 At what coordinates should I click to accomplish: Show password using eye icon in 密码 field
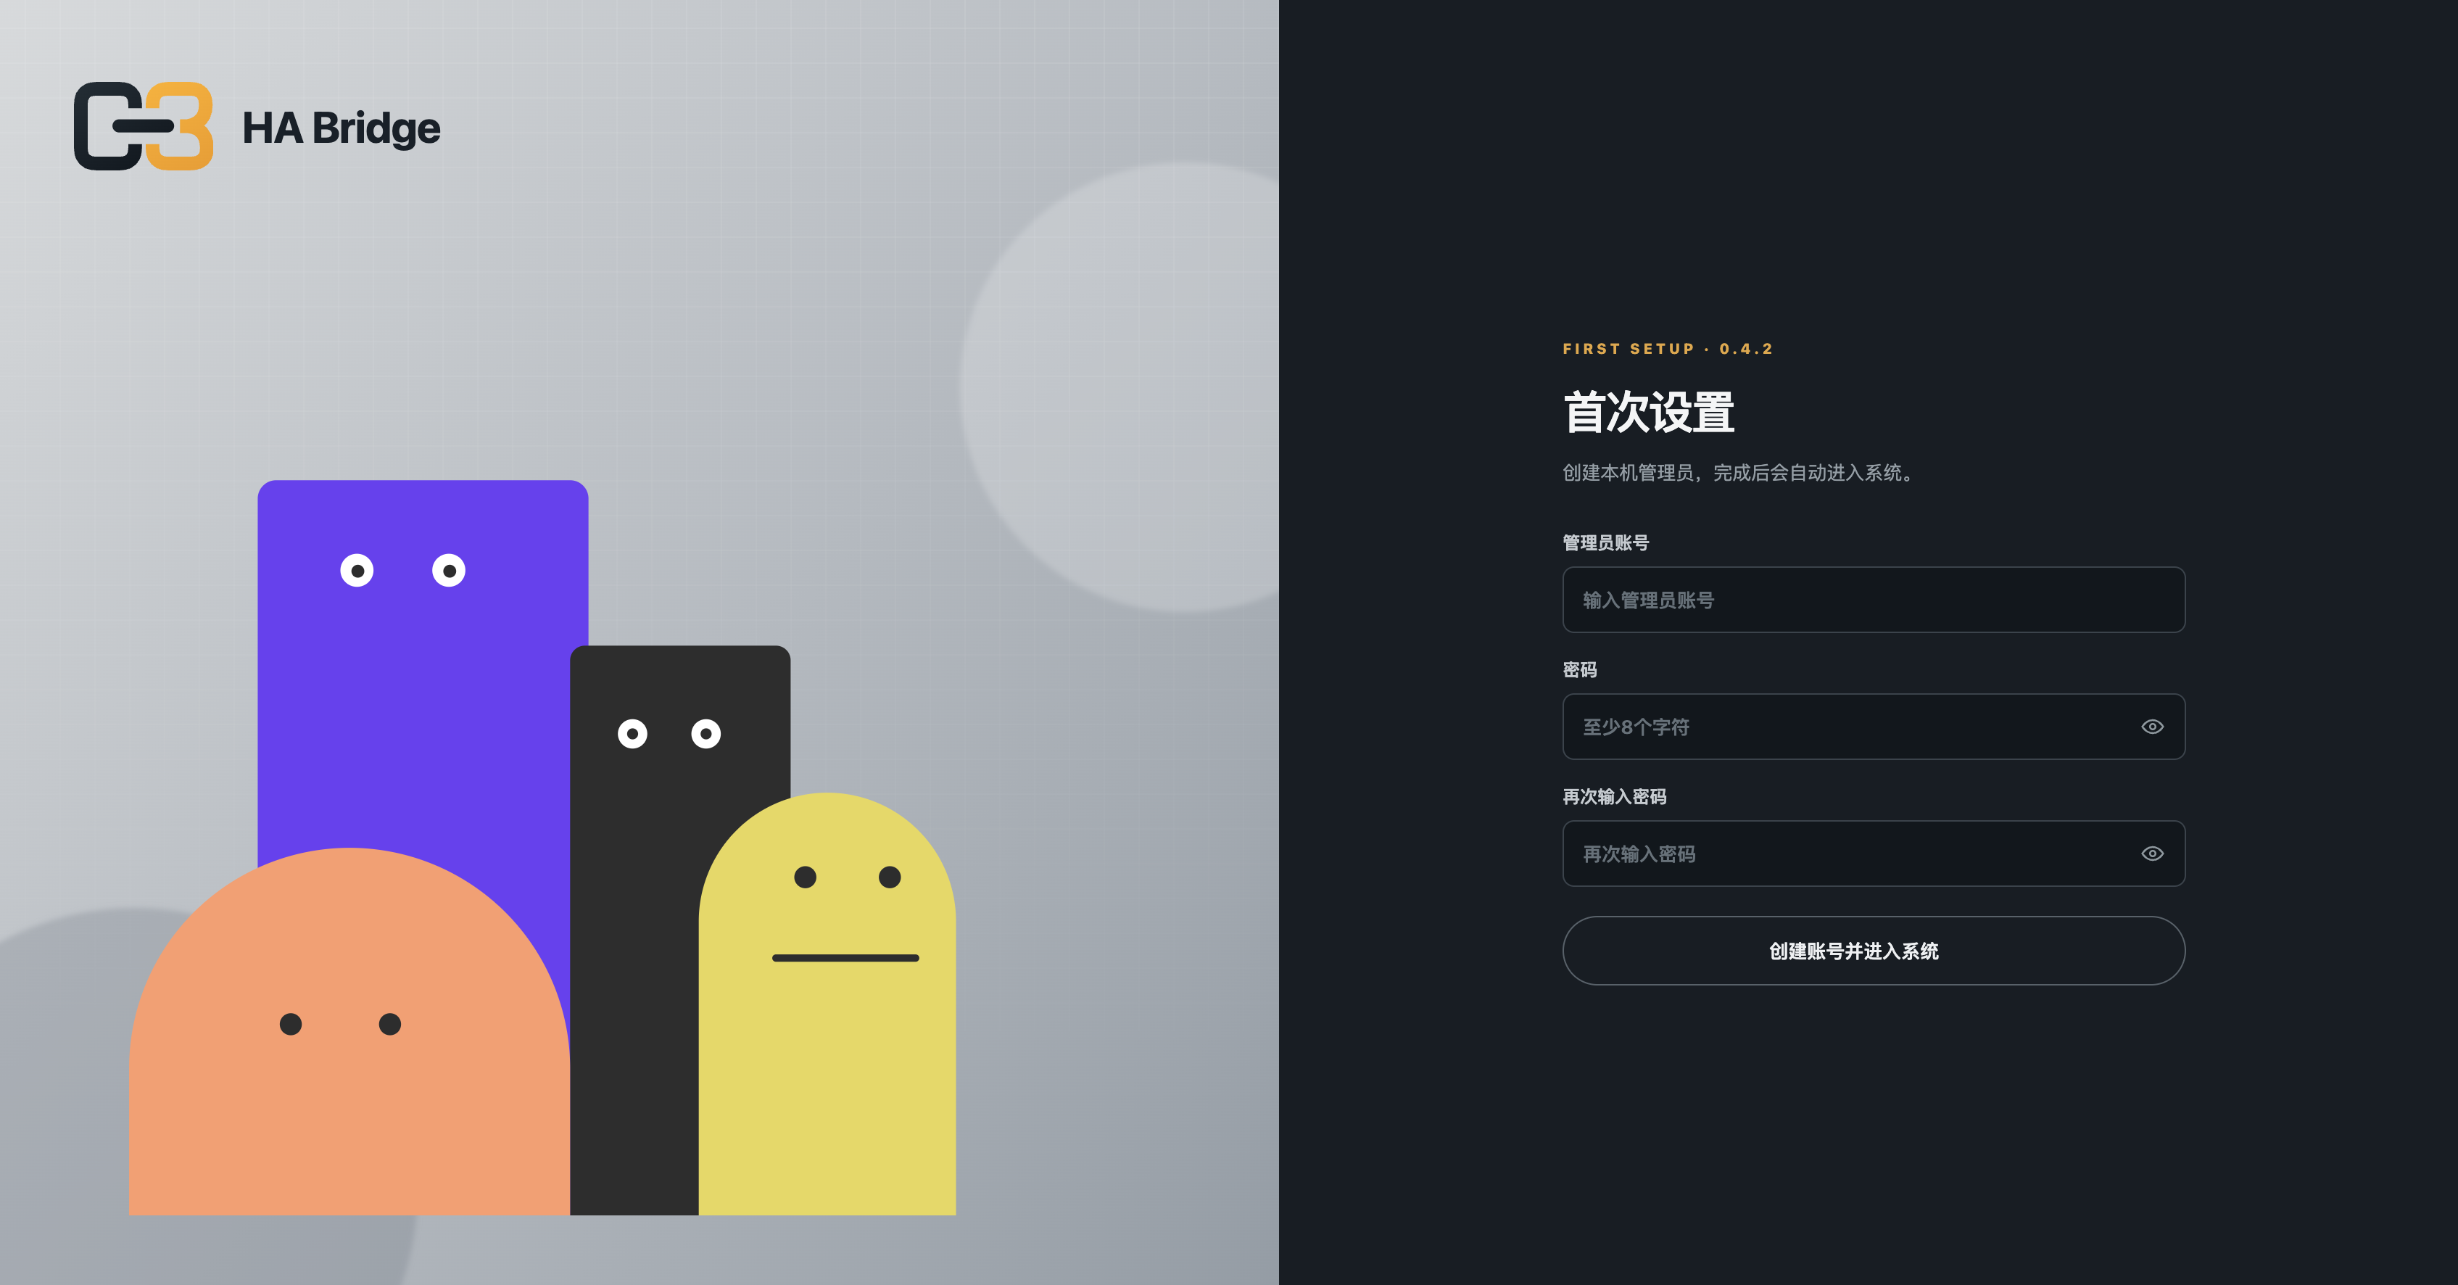click(x=2152, y=727)
